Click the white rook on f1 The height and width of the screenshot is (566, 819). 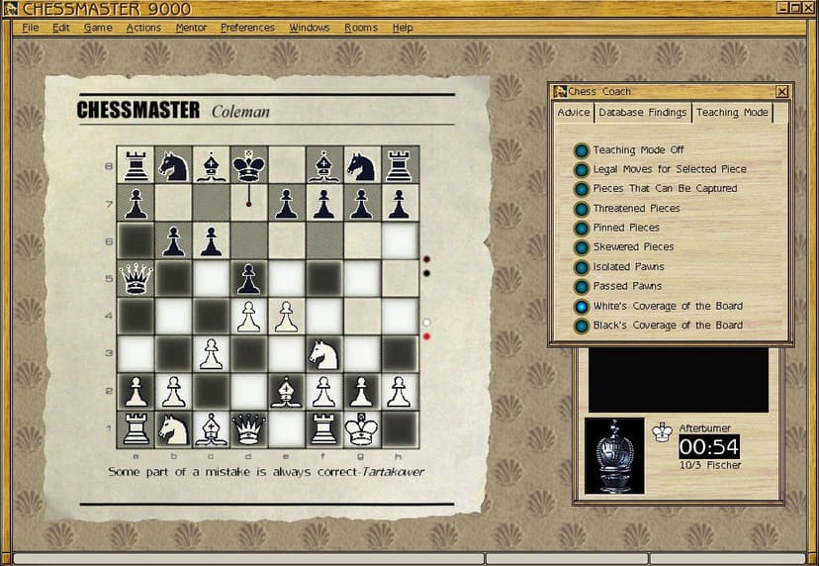(323, 430)
